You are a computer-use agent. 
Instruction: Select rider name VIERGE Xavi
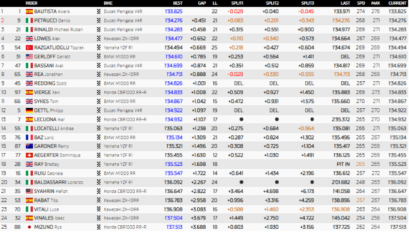(47, 92)
